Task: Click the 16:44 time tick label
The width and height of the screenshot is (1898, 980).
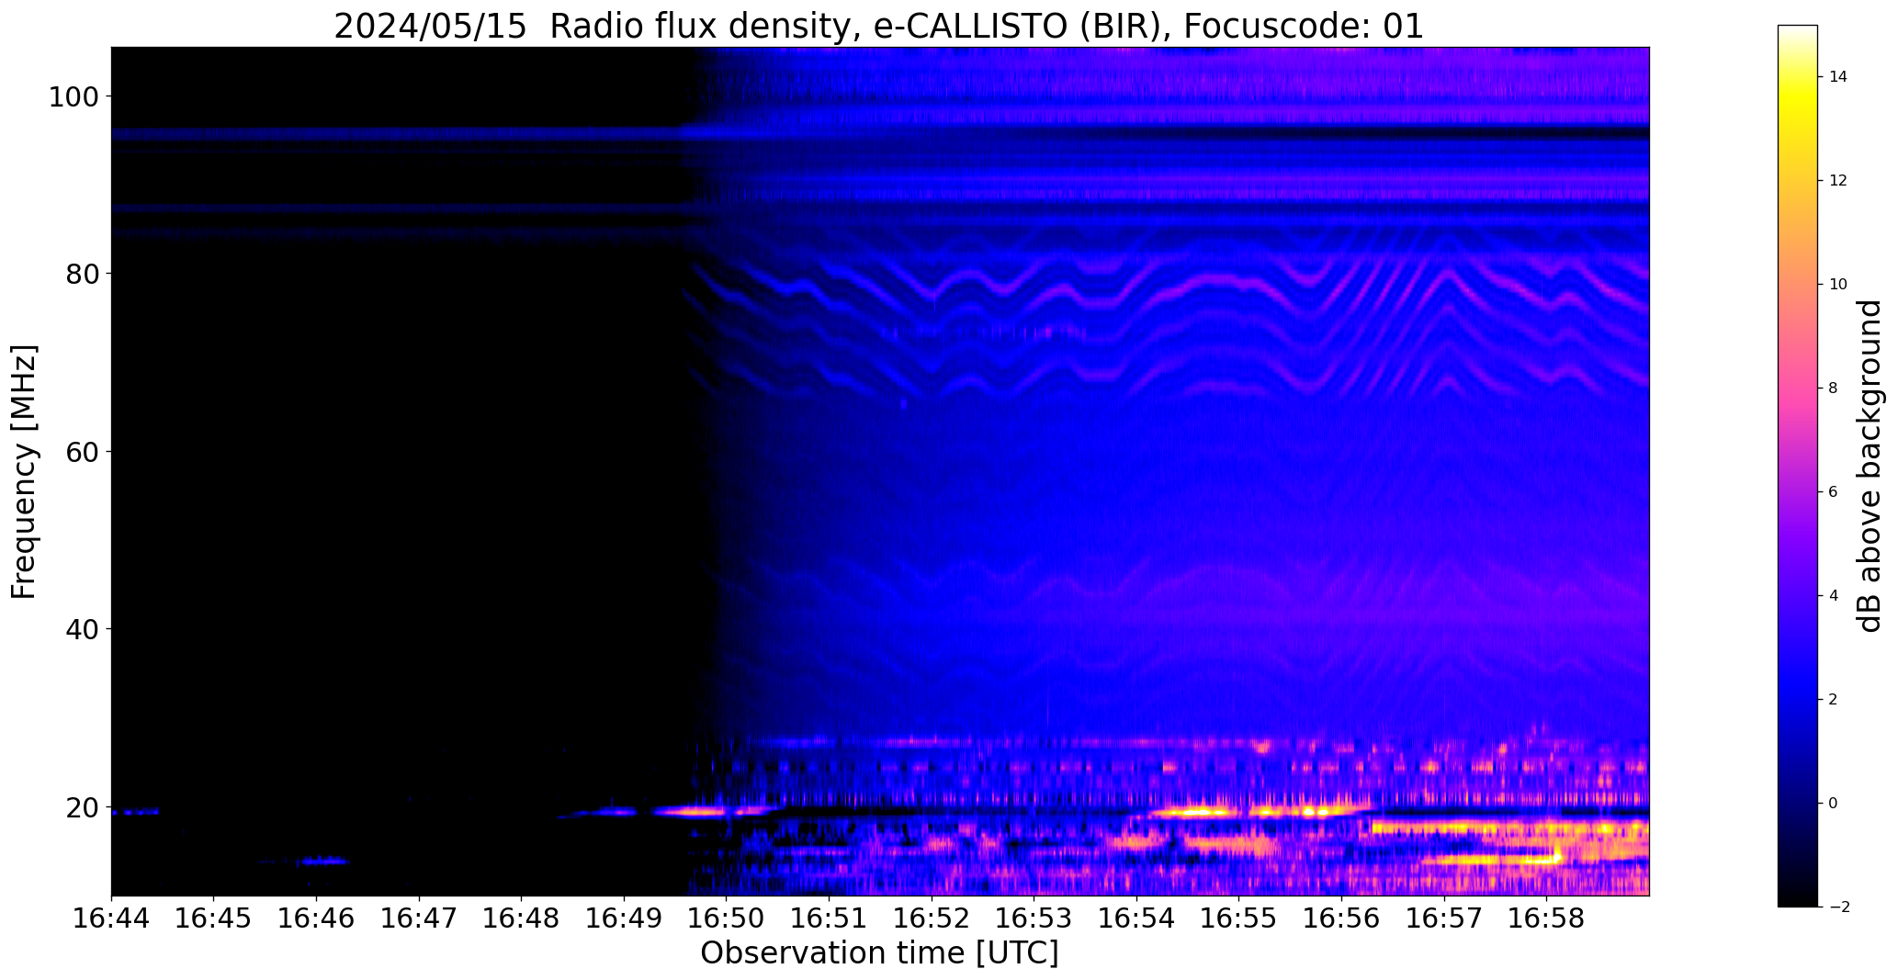Action: click(x=111, y=918)
